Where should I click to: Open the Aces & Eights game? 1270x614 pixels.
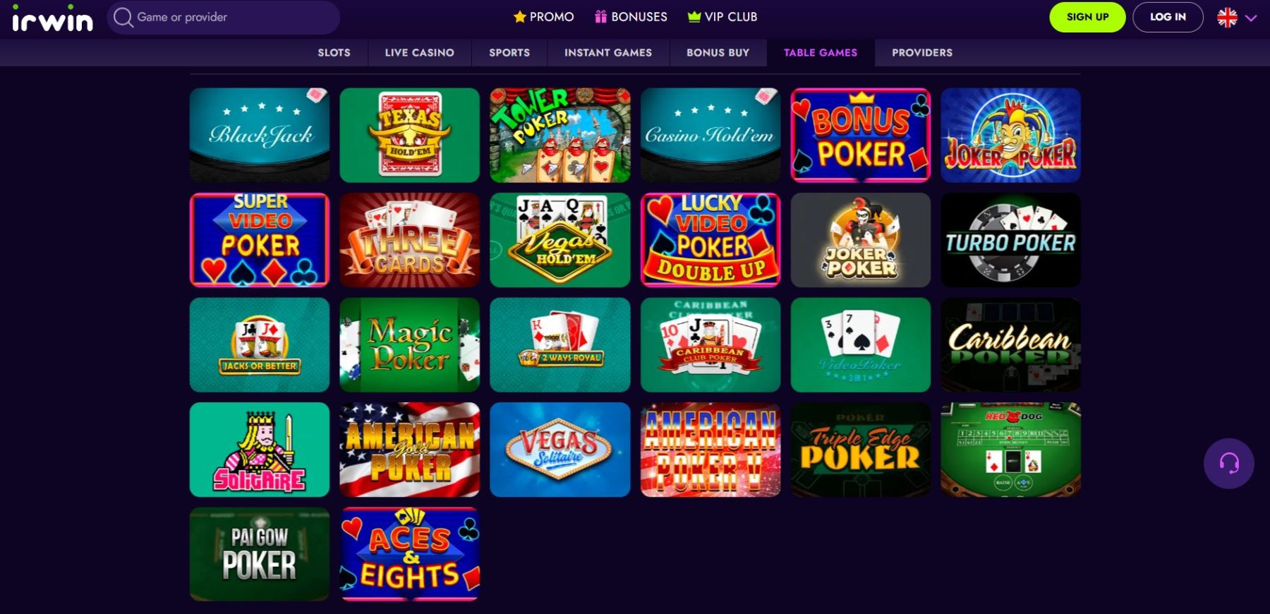[410, 554]
